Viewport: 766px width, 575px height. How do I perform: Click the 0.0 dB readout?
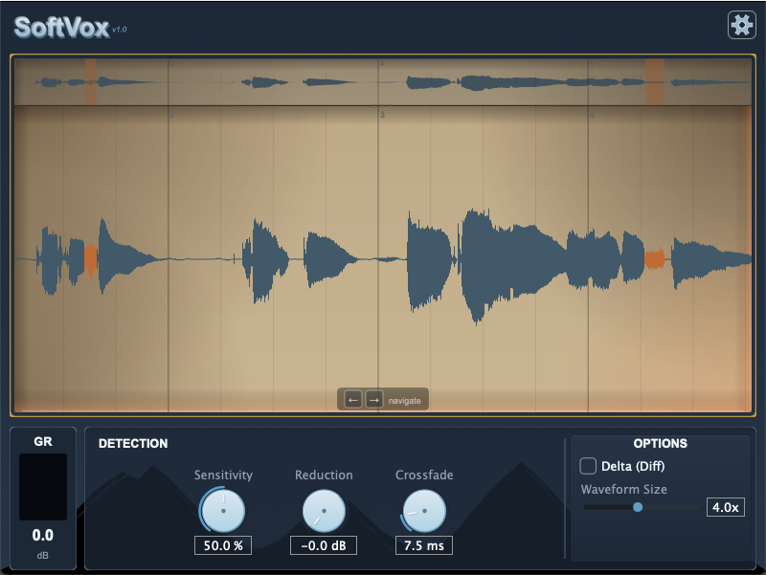(42, 536)
